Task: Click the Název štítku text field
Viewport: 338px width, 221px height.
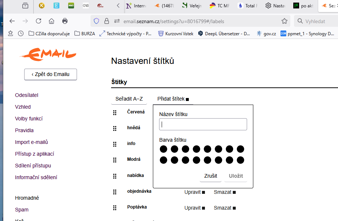Action: 203,124
